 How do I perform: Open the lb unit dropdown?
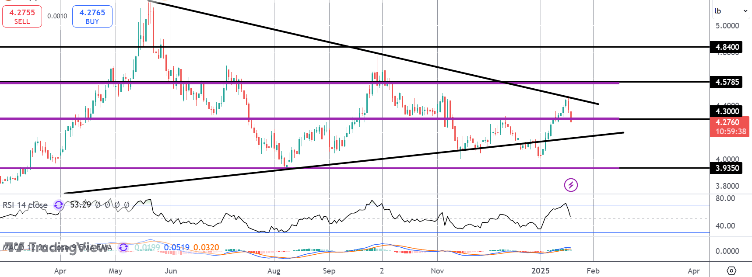click(731, 11)
